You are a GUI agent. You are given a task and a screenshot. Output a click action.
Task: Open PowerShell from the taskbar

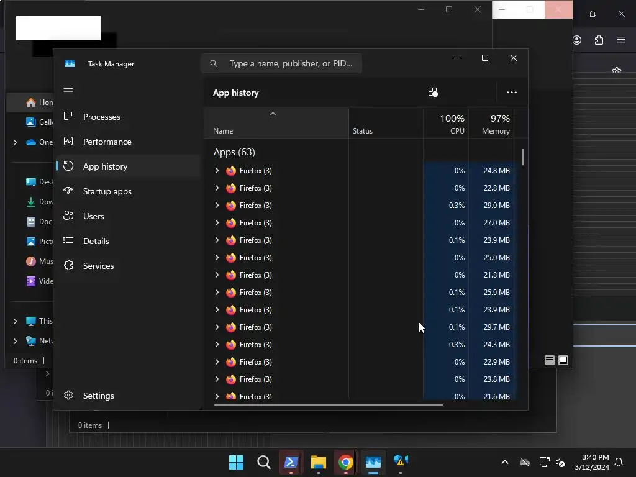tap(291, 462)
